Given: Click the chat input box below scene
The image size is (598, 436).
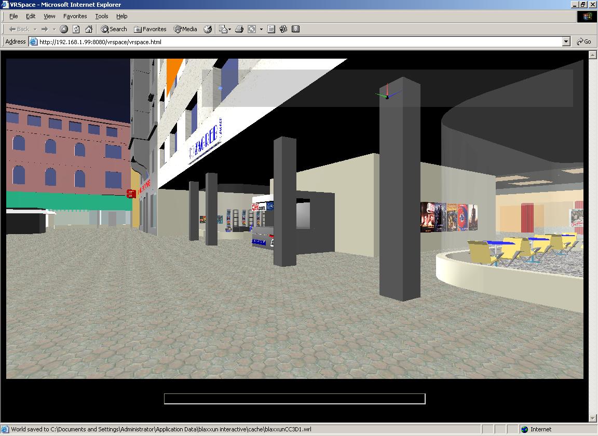Looking at the screenshot, I should pyautogui.click(x=294, y=399).
